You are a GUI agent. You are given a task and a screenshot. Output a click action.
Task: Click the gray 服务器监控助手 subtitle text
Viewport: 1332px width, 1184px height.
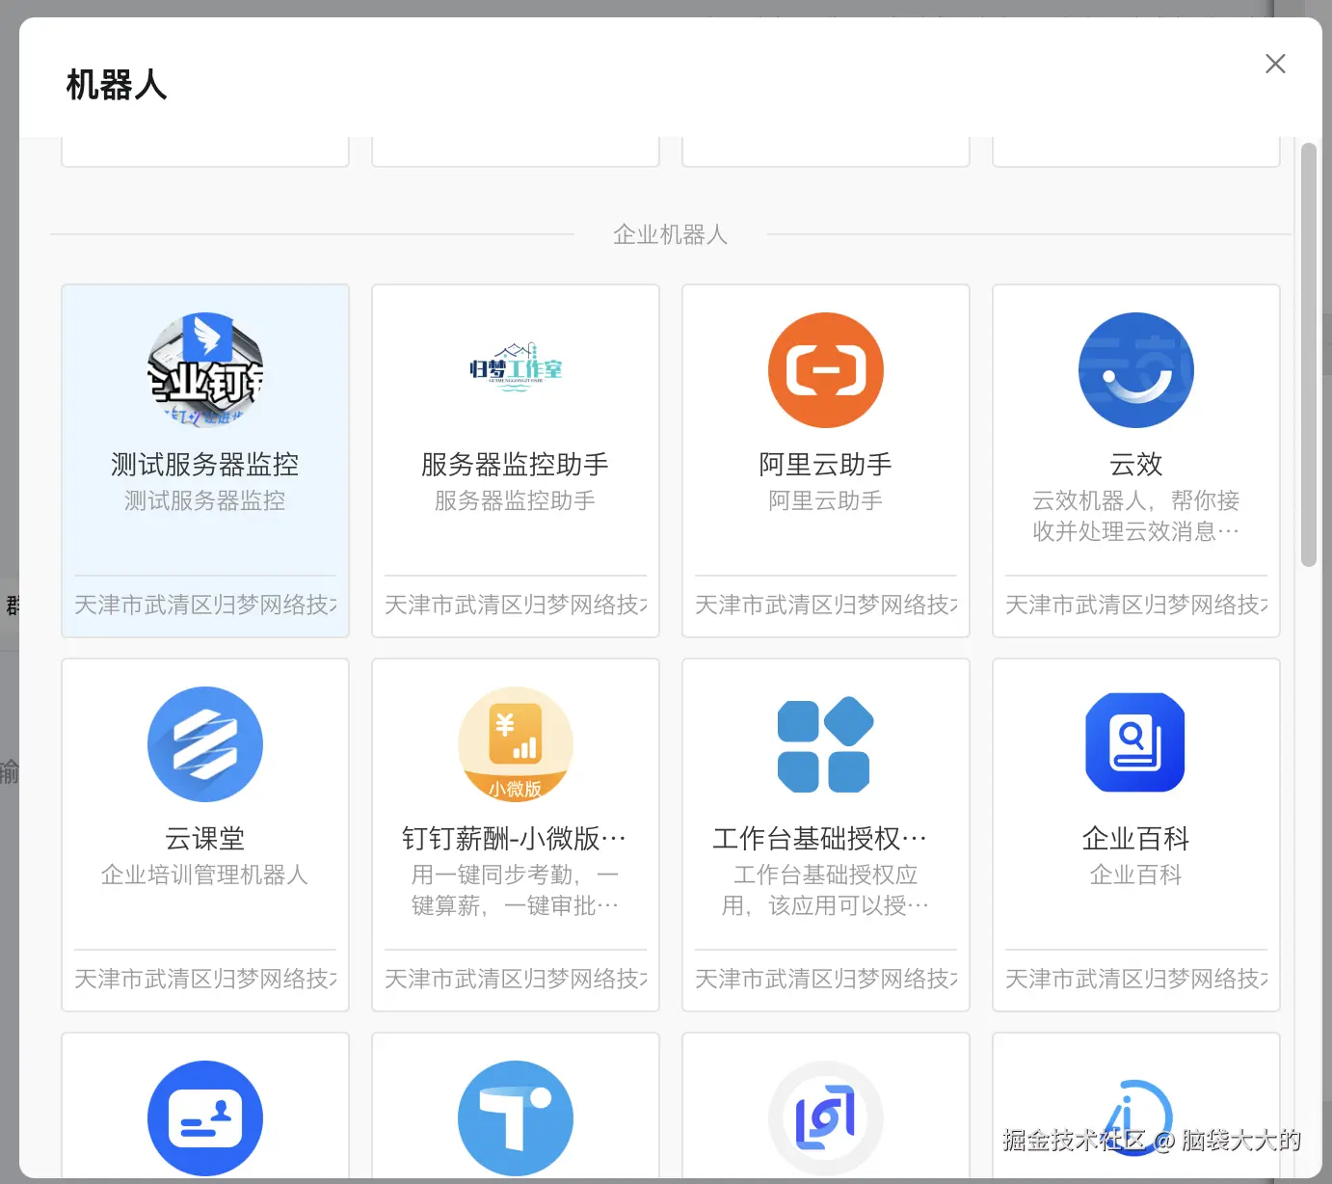516,501
